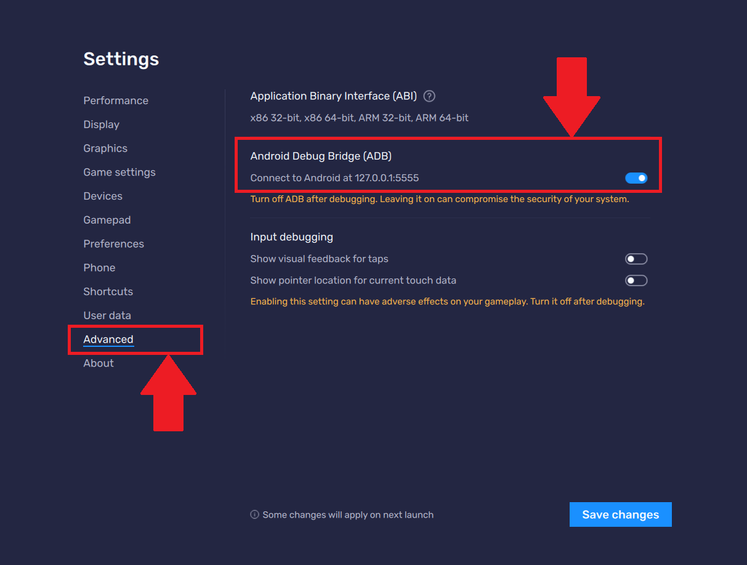Image resolution: width=747 pixels, height=565 pixels.
Task: Open the Performance settings section
Action: tap(116, 100)
